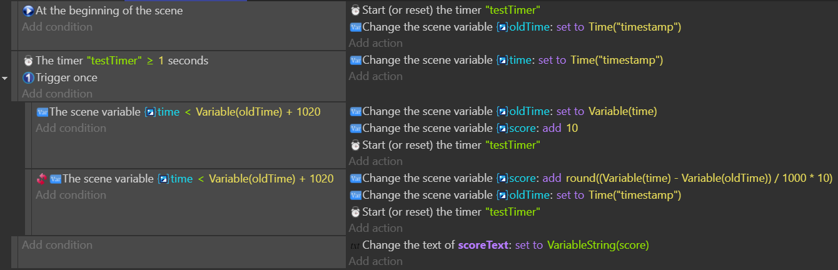Click 'Add action' under the 'time: set to Time' action

pyautogui.click(x=375, y=76)
